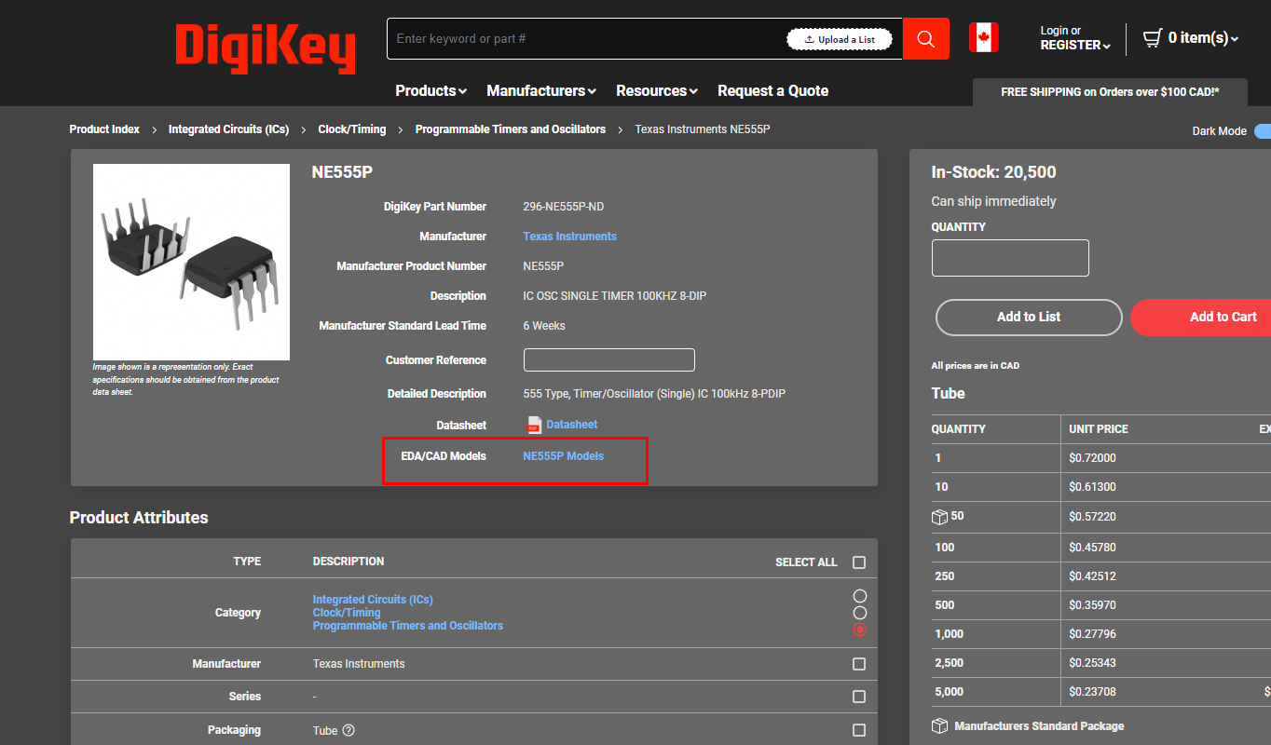This screenshot has width=1271, height=745.
Task: Click the unit price $0.23708
Action: pos(1092,692)
